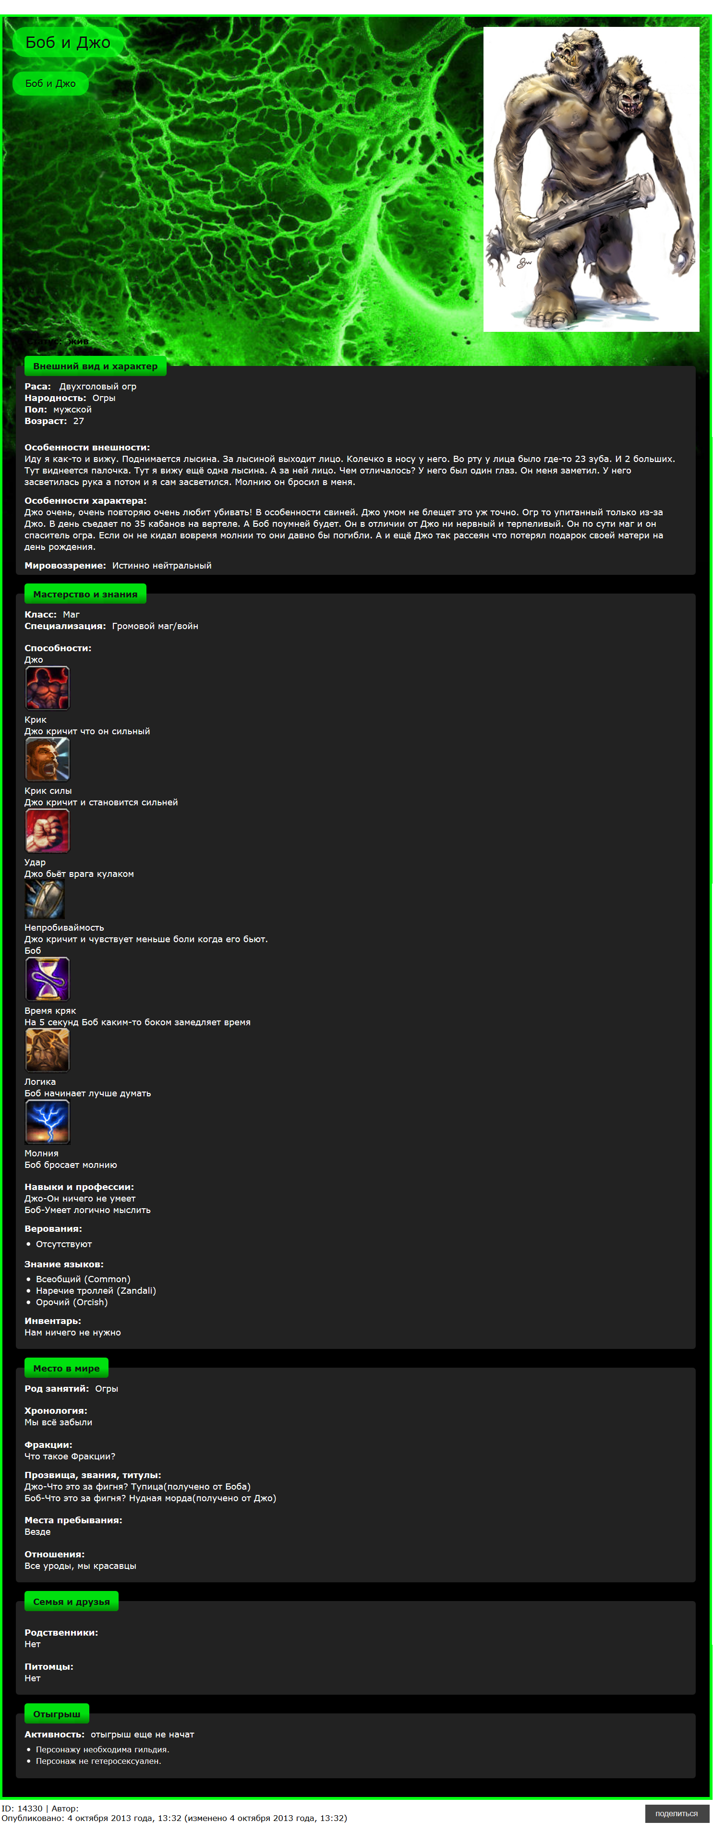Click the Время кряк hourglass icon

[48, 979]
